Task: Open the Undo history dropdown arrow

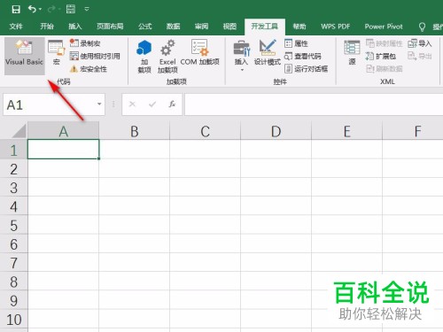Action: pos(40,9)
